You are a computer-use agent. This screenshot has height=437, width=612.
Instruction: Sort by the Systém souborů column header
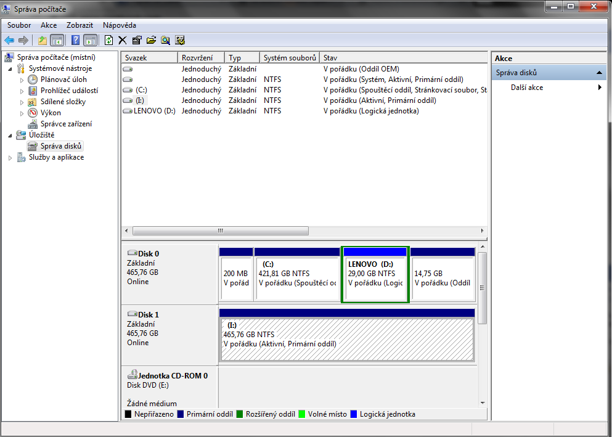tap(290, 58)
